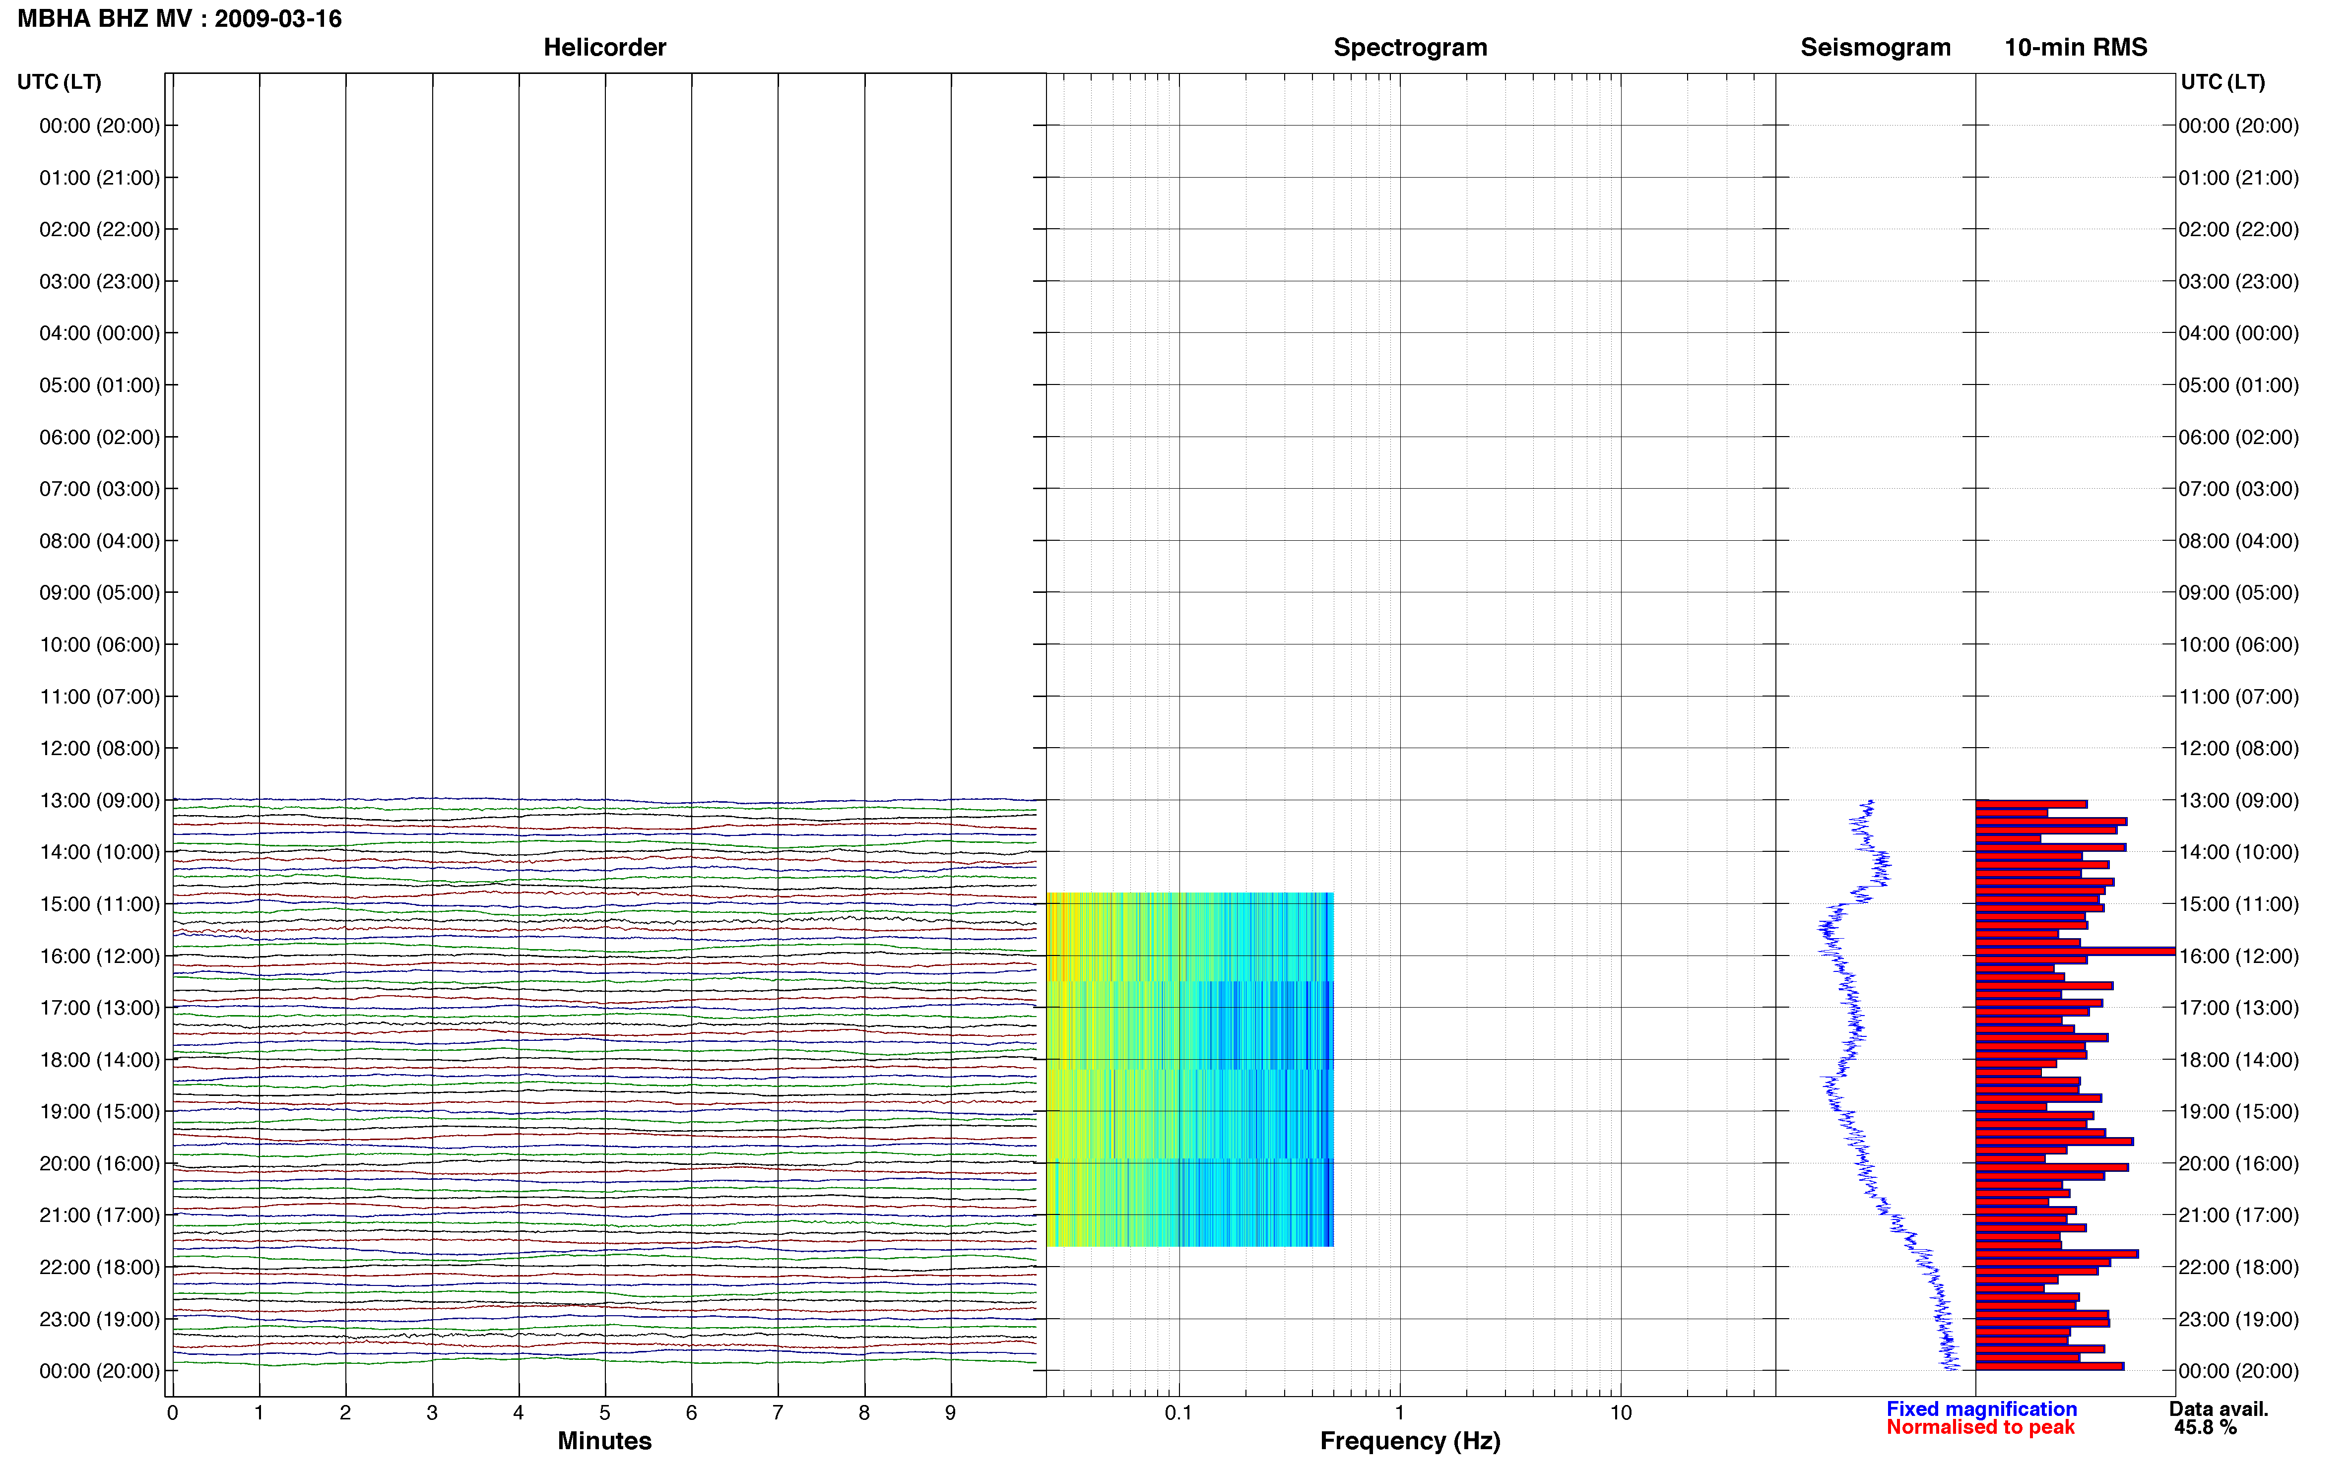Click the left 'UTC (LT)' axis header
This screenshot has height=1470, width=2352.
pyautogui.click(x=60, y=82)
